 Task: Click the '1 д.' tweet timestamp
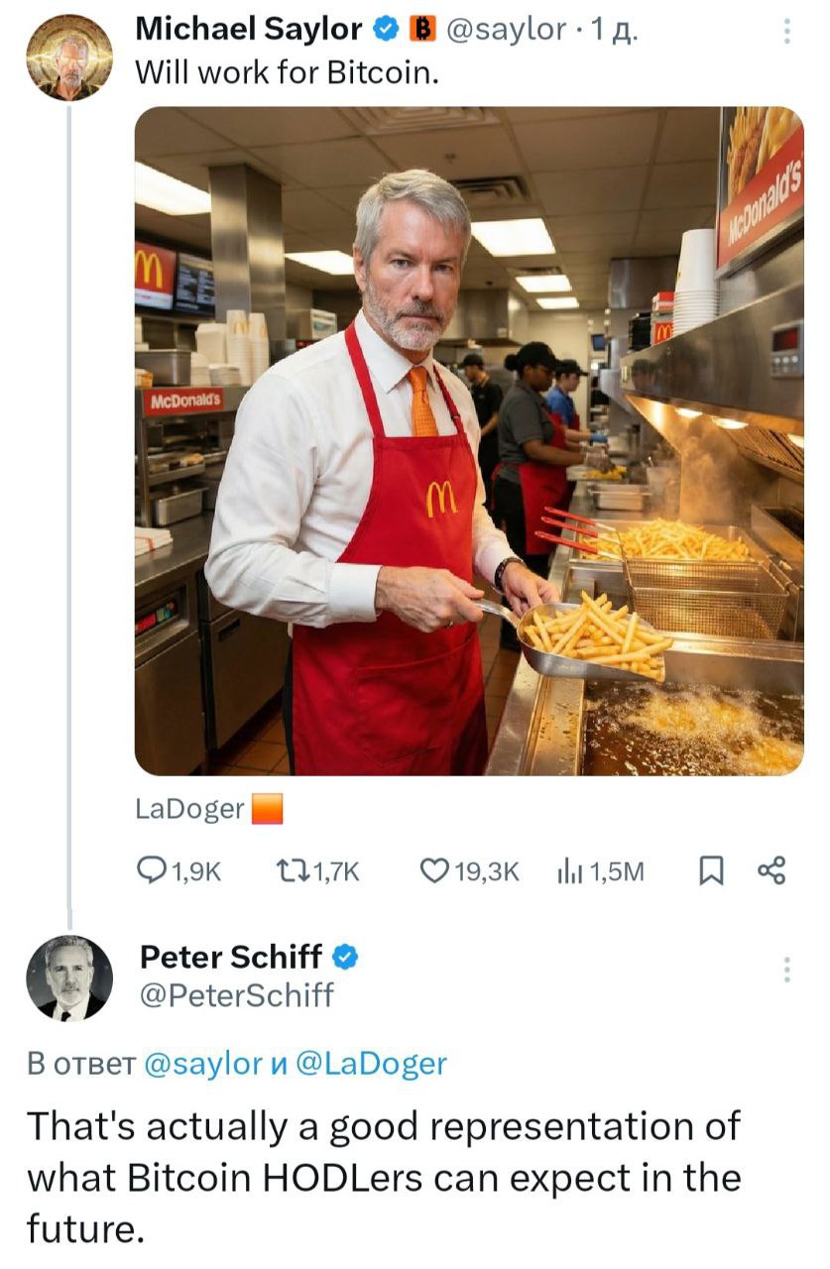[x=614, y=31]
